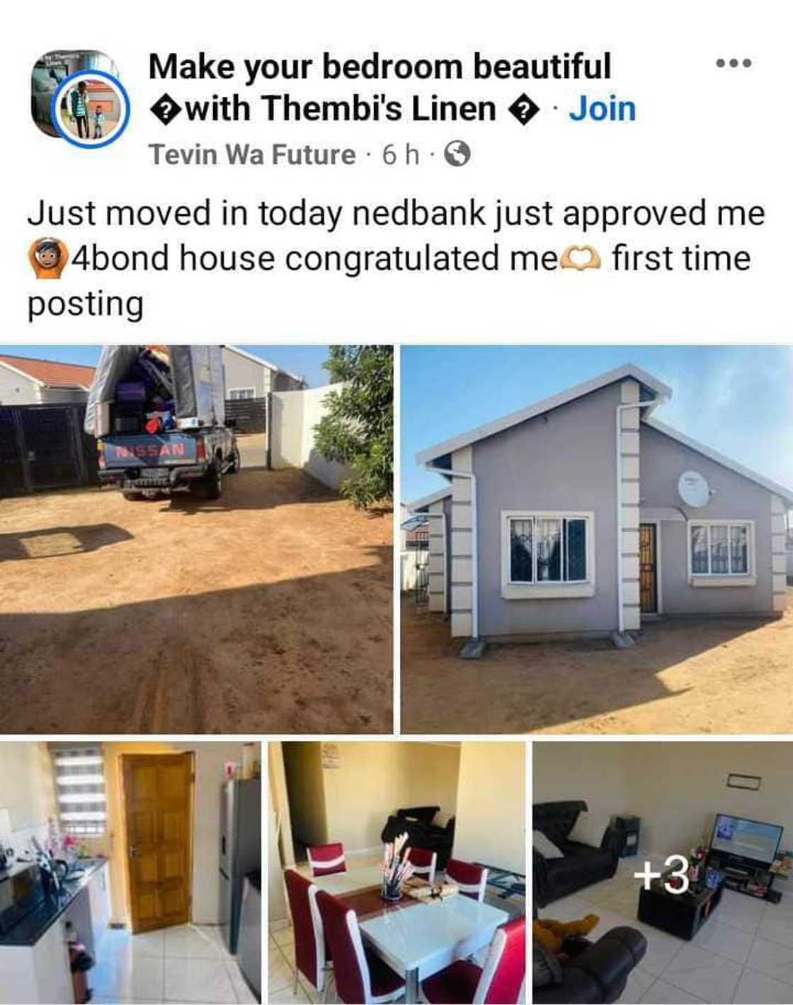Open the three-dot post options menu

733,64
